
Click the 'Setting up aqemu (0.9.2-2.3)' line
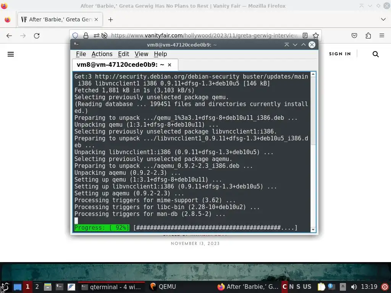129,193
